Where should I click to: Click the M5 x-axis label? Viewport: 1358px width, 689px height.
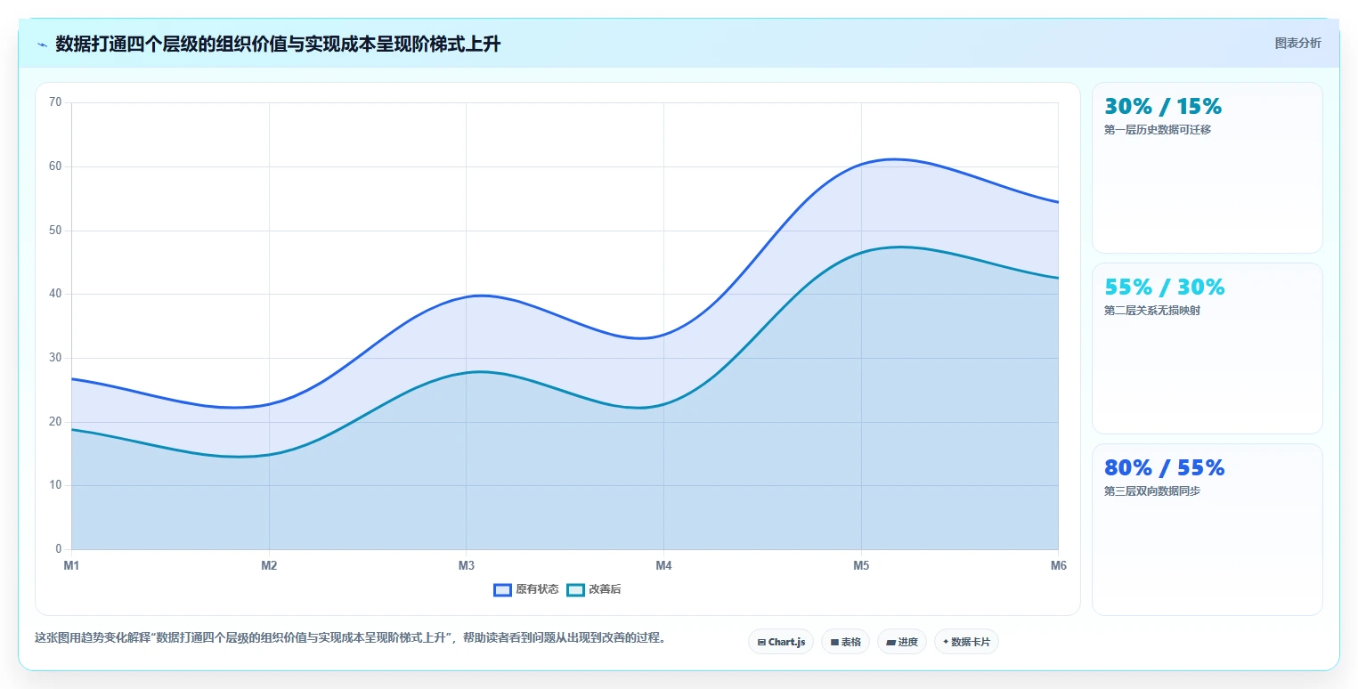pos(861,565)
